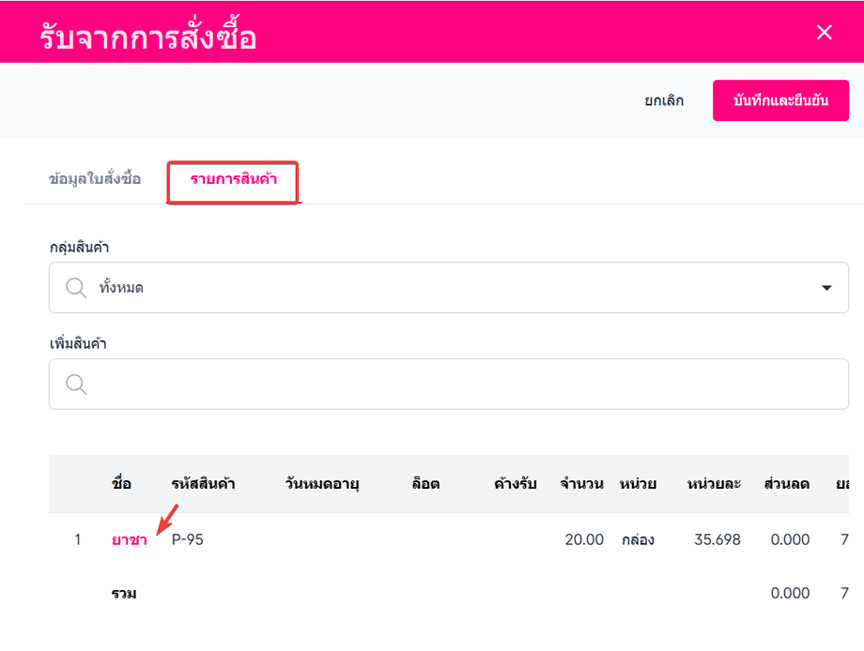864x651 pixels.
Task: Click the รวม total row label
Action: click(x=124, y=593)
